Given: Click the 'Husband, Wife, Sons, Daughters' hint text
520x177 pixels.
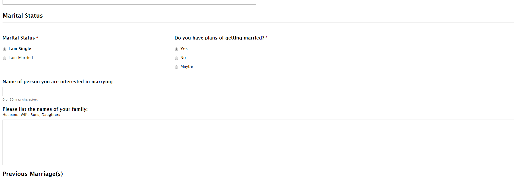Looking at the screenshot, I should [31, 115].
